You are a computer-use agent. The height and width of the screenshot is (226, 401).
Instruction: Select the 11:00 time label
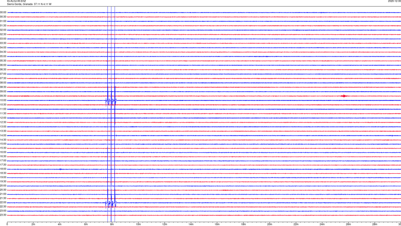coord(3,109)
